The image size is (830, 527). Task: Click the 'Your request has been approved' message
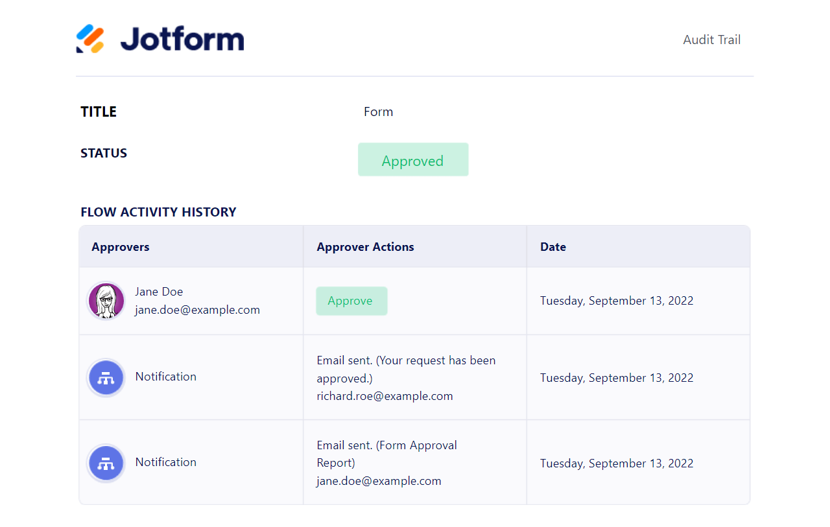click(x=406, y=369)
